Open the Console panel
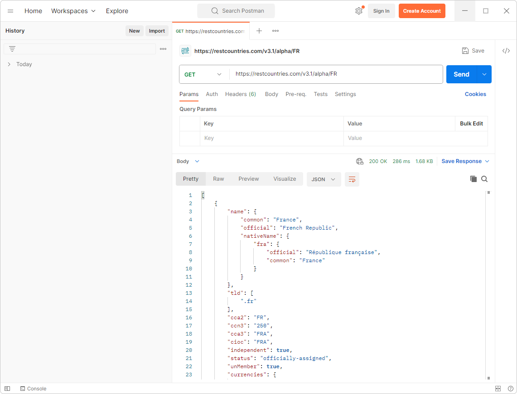 point(33,389)
